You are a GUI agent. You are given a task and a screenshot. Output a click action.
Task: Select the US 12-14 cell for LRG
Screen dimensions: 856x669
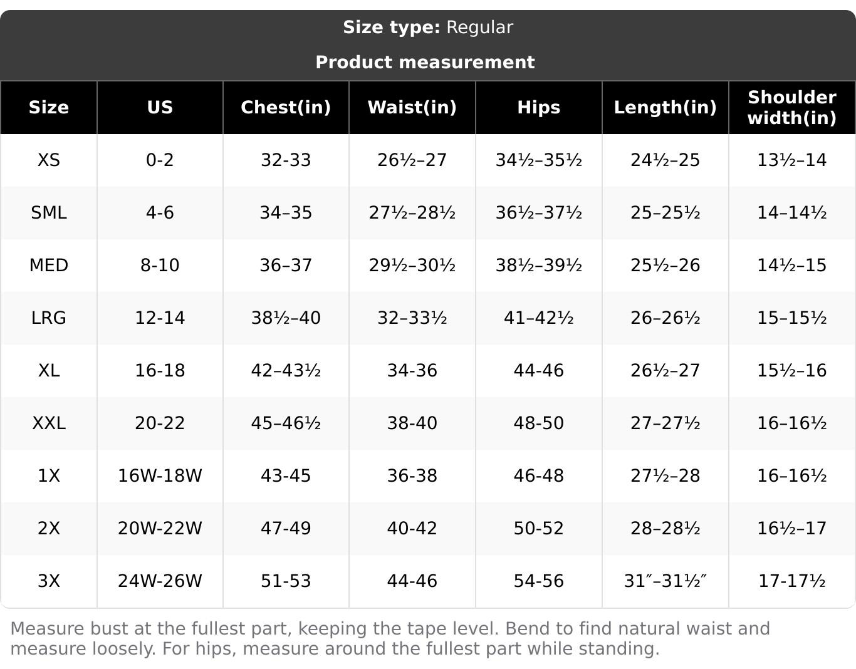click(160, 318)
